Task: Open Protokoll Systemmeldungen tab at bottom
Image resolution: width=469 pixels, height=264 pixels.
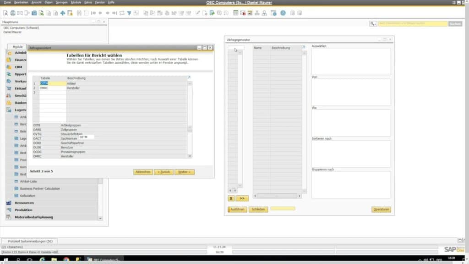Action: [x=30, y=241]
